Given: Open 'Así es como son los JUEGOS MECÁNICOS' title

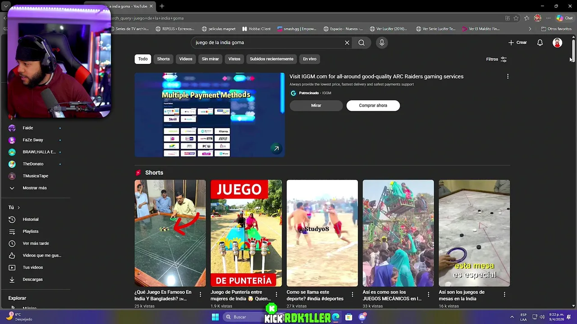Looking at the screenshot, I should point(392,295).
